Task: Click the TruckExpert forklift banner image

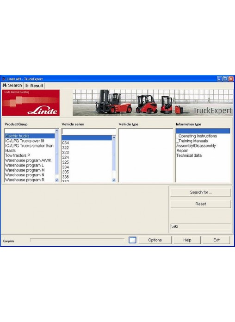Action: pos(153,103)
